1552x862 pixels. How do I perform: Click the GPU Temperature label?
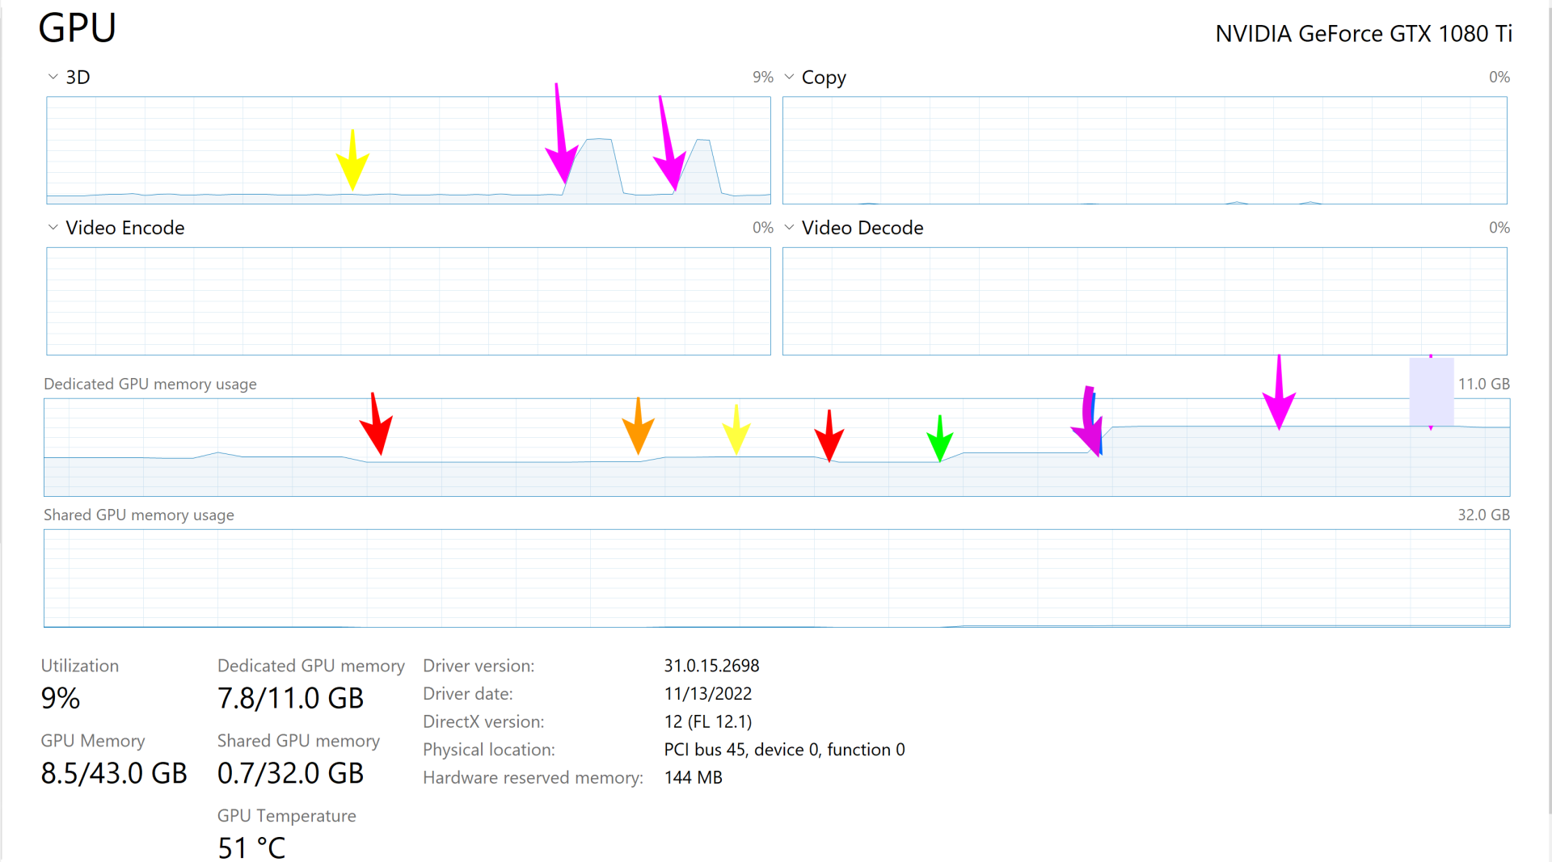(287, 816)
